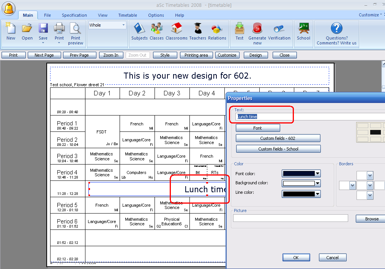Switch to the Specification tab

pos(74,15)
